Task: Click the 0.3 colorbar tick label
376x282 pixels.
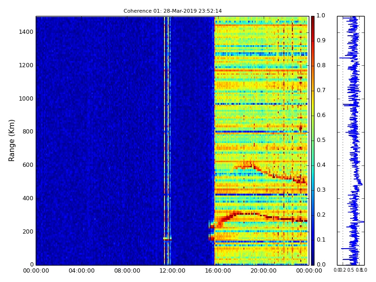Action: pos(321,190)
